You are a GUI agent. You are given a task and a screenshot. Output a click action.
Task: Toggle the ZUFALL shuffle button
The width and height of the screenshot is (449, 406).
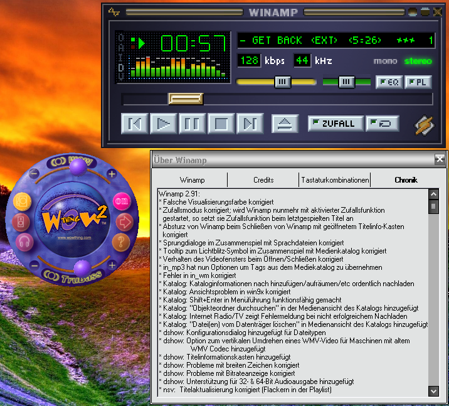tap(335, 124)
